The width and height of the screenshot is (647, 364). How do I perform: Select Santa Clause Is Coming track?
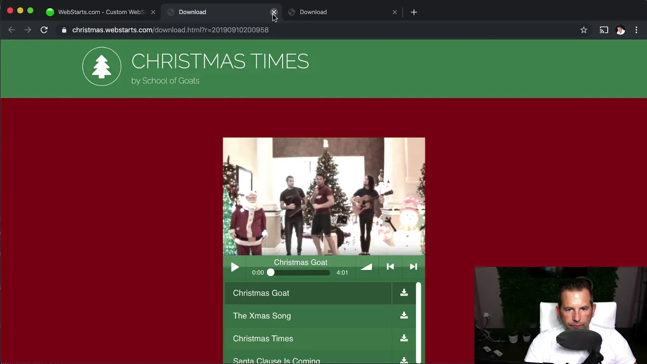308,357
